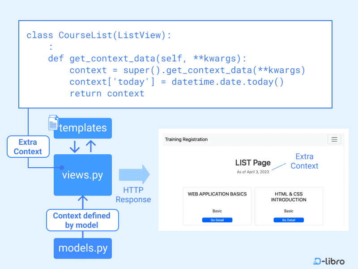Click Go Detail under HTML & CSS INTRODUCTION
358x269 pixels.
click(289, 220)
